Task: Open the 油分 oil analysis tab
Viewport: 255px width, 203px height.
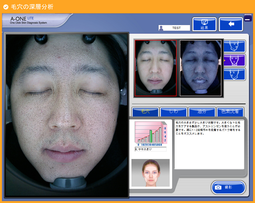Action: tap(202, 112)
